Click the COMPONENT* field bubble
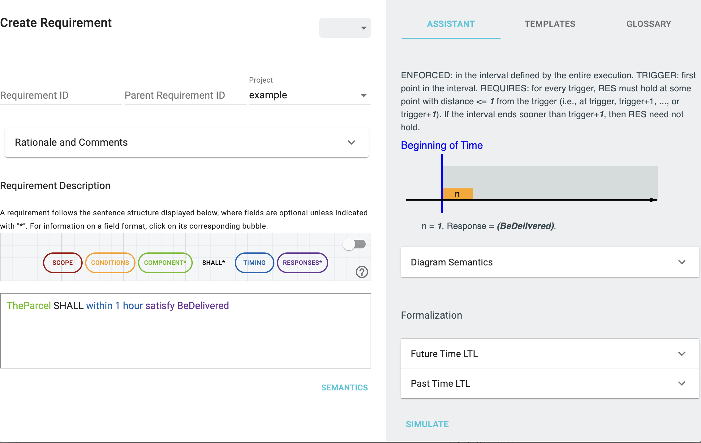Screen dimensions: 701x443 165,263
